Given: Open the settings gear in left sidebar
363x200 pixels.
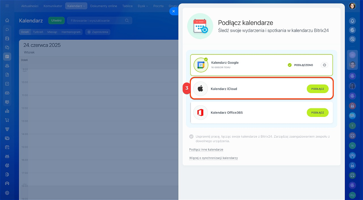Looking at the screenshot, I should tap(7, 193).
